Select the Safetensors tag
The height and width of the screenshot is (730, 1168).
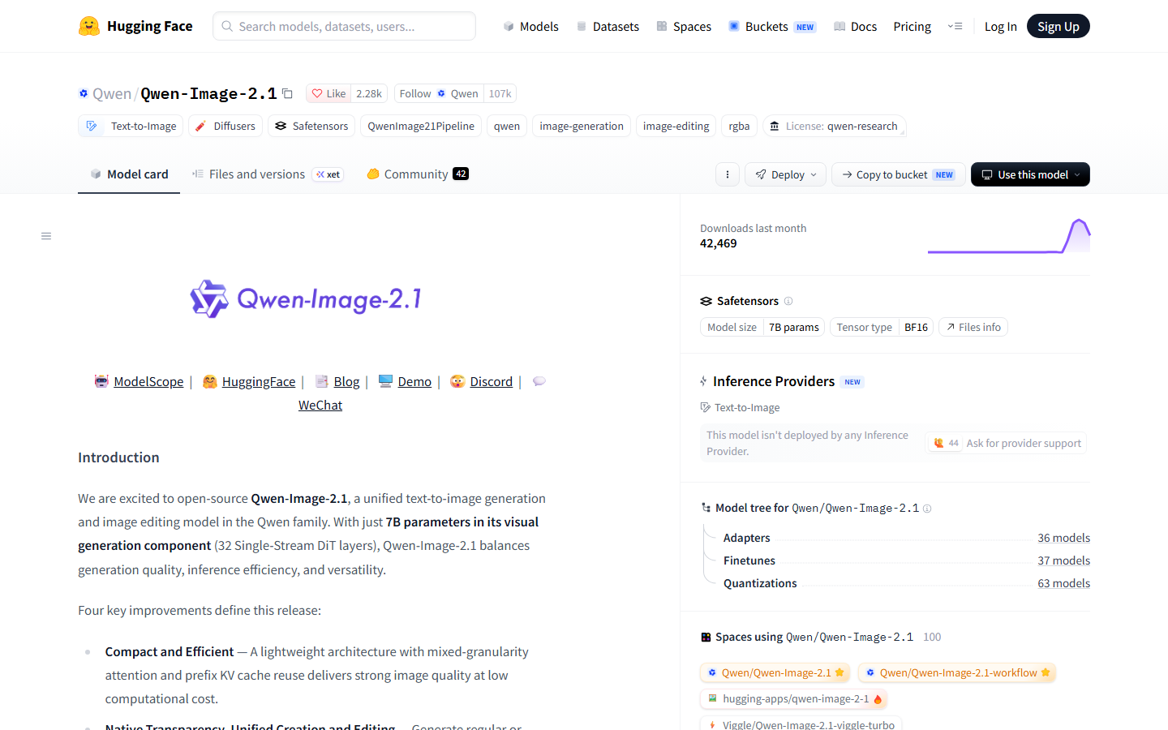[311, 126]
